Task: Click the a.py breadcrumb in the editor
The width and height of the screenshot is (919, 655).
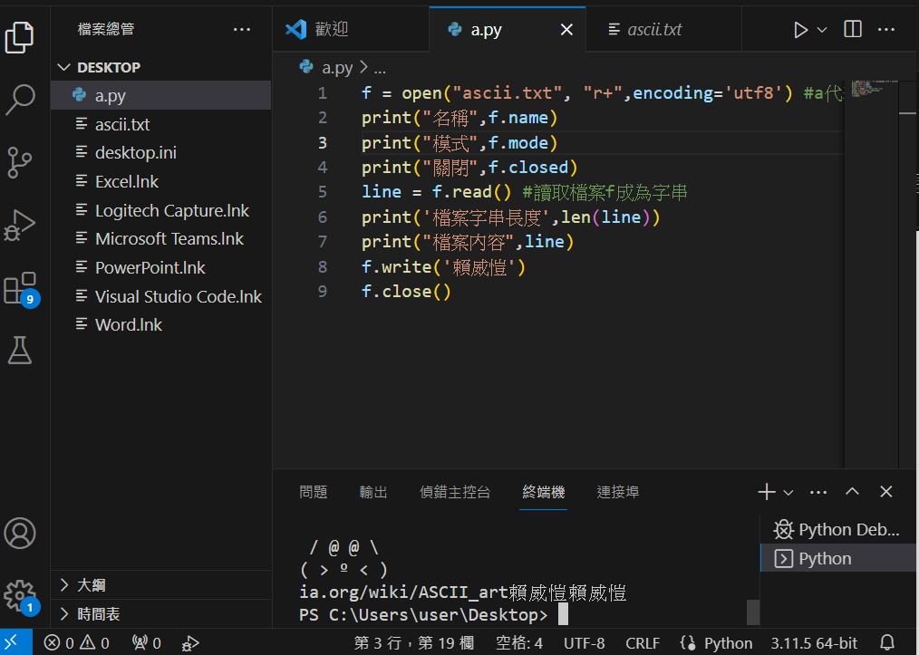Action: [326, 68]
